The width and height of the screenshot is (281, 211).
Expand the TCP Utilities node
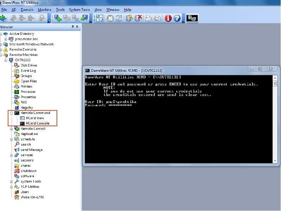click(11, 187)
